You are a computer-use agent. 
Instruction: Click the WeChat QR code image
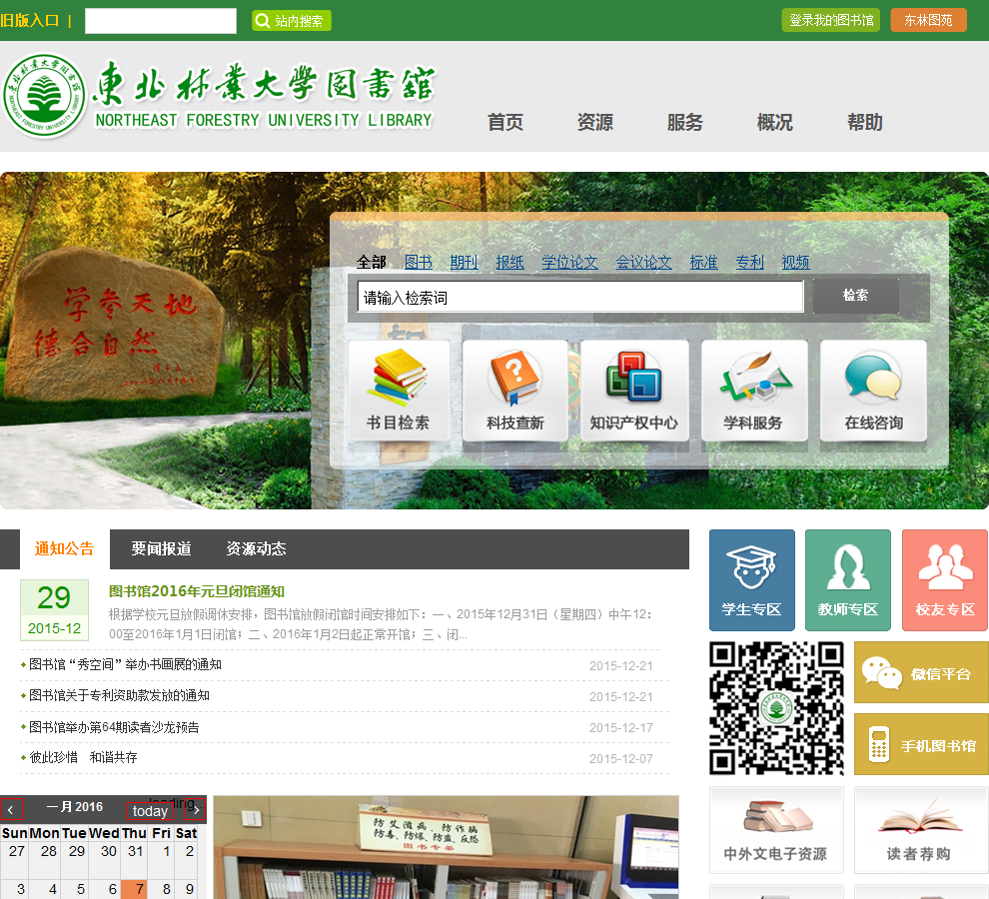click(x=776, y=708)
